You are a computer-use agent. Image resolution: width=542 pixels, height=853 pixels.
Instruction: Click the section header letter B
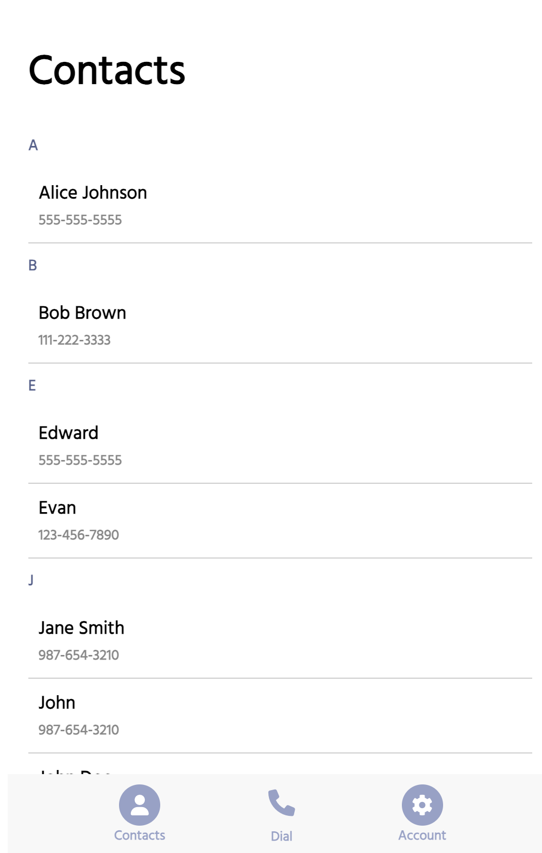point(32,266)
